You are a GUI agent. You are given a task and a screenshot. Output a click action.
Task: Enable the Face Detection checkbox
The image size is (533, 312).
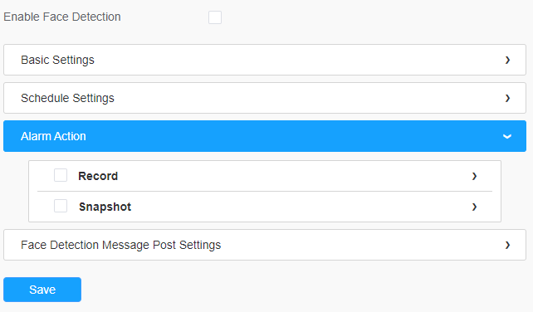click(215, 17)
